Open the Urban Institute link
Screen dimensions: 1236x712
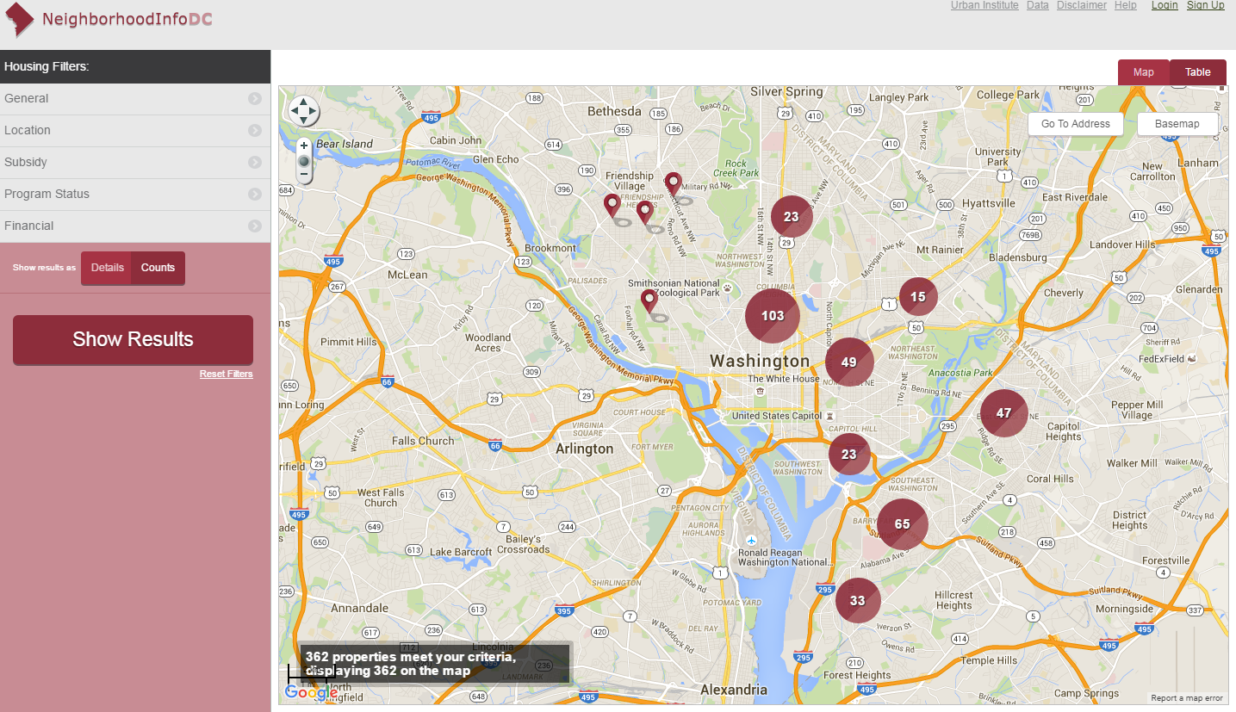click(x=984, y=5)
